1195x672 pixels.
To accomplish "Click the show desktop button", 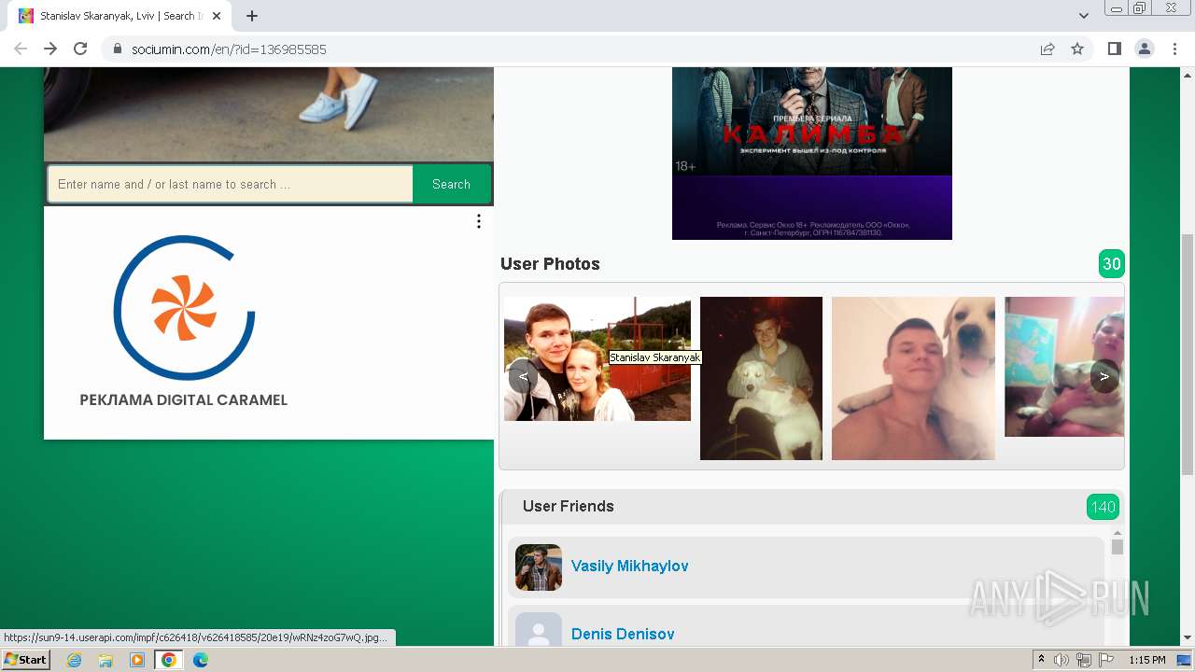I will coord(1185,660).
